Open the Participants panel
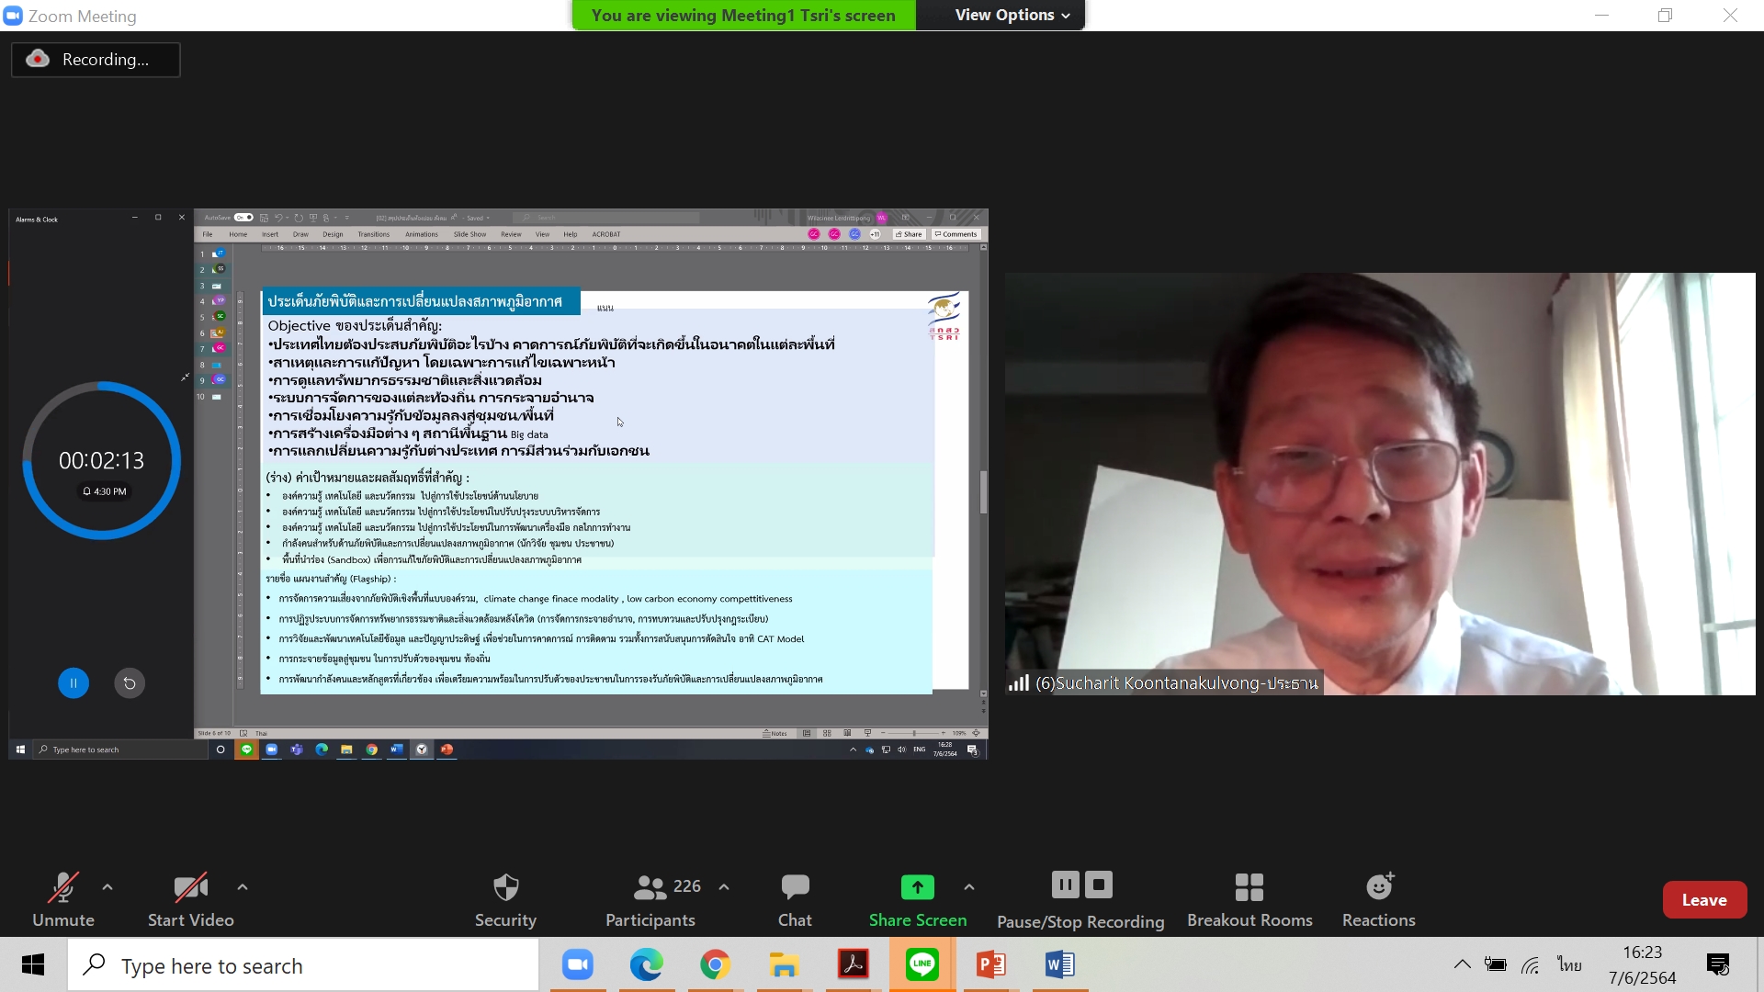This screenshot has width=1764, height=992. click(650, 900)
